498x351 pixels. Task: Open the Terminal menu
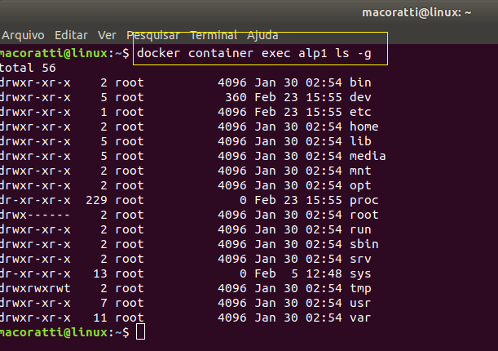click(214, 35)
